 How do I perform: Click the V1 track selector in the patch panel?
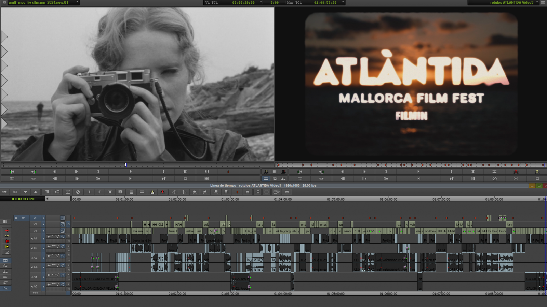[24, 218]
